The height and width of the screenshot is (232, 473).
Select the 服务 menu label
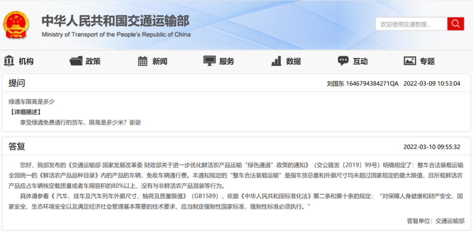click(226, 61)
